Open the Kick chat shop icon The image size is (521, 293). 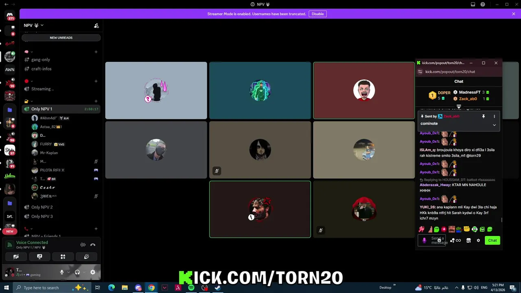[x=468, y=241]
